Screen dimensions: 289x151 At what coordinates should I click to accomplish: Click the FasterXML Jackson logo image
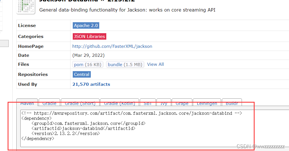26,7
